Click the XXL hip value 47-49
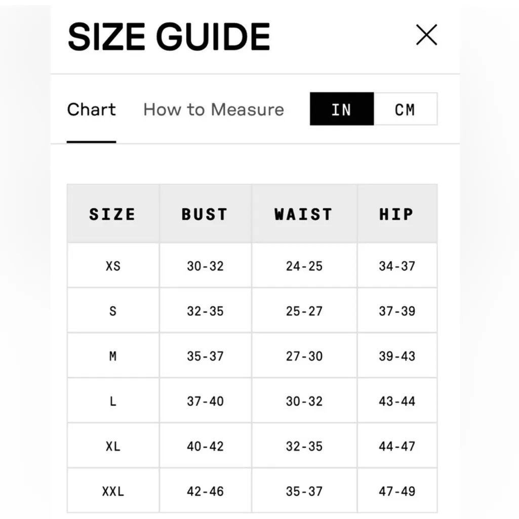 click(397, 491)
